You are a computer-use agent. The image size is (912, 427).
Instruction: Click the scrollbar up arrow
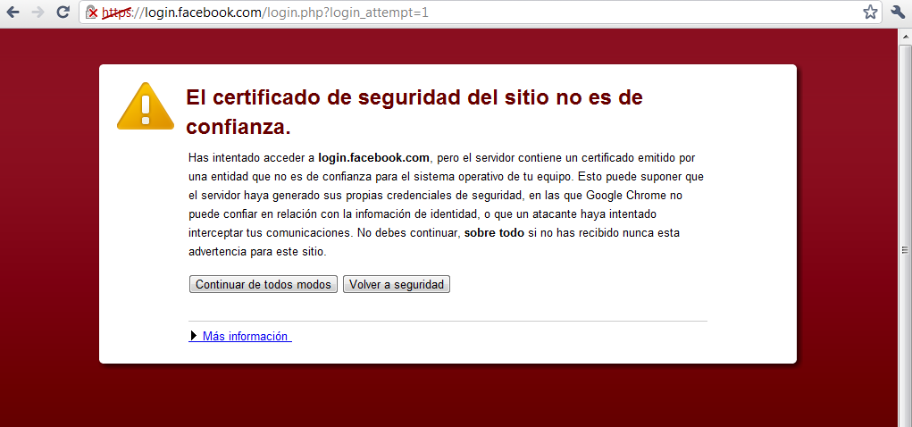coord(905,38)
